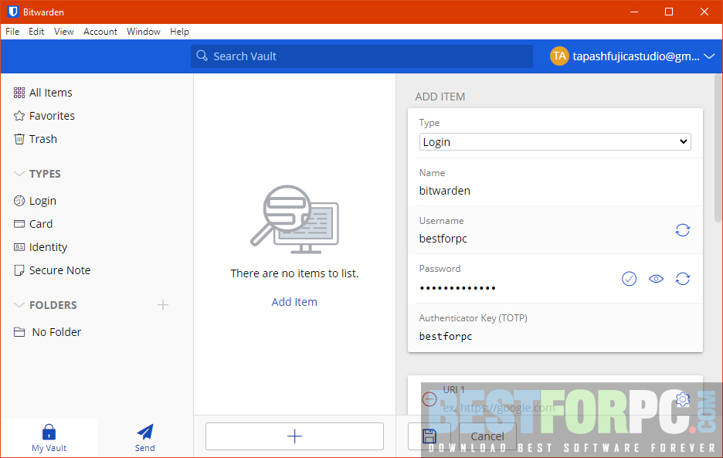
Task: Click the Bitwarden shield logo
Action: coord(13,12)
